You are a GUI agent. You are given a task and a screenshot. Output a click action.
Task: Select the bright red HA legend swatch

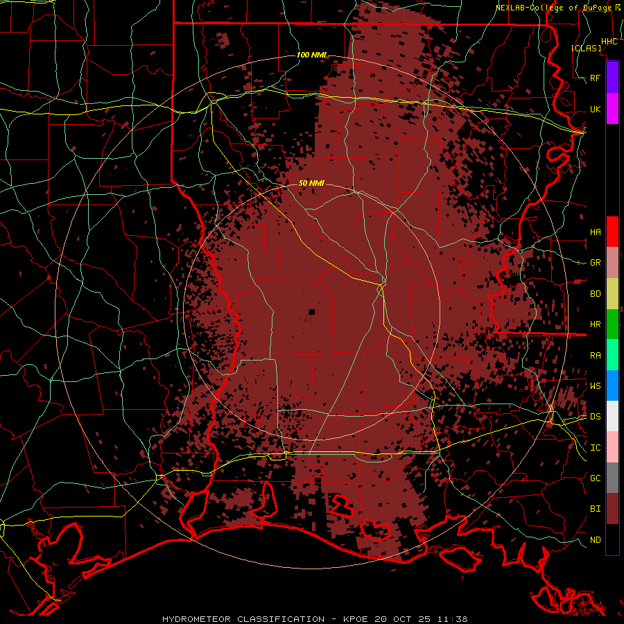point(612,232)
